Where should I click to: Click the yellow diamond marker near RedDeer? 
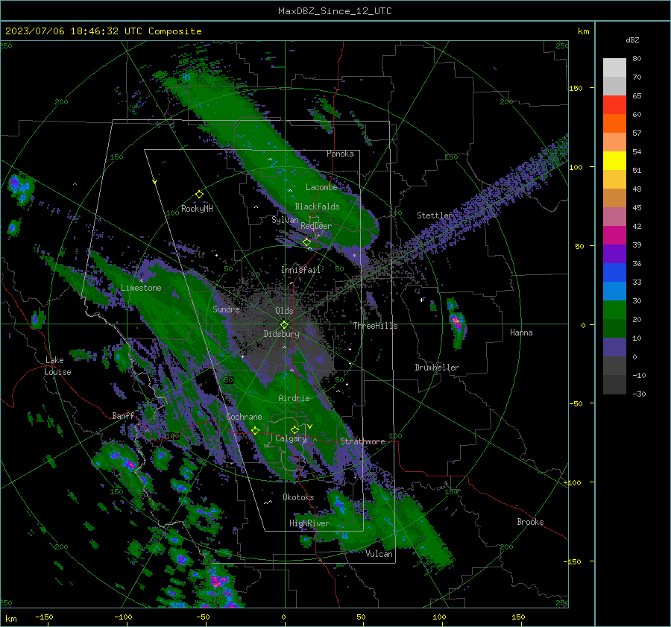(306, 242)
